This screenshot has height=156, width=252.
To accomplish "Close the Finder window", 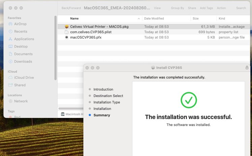I will click(10, 8).
